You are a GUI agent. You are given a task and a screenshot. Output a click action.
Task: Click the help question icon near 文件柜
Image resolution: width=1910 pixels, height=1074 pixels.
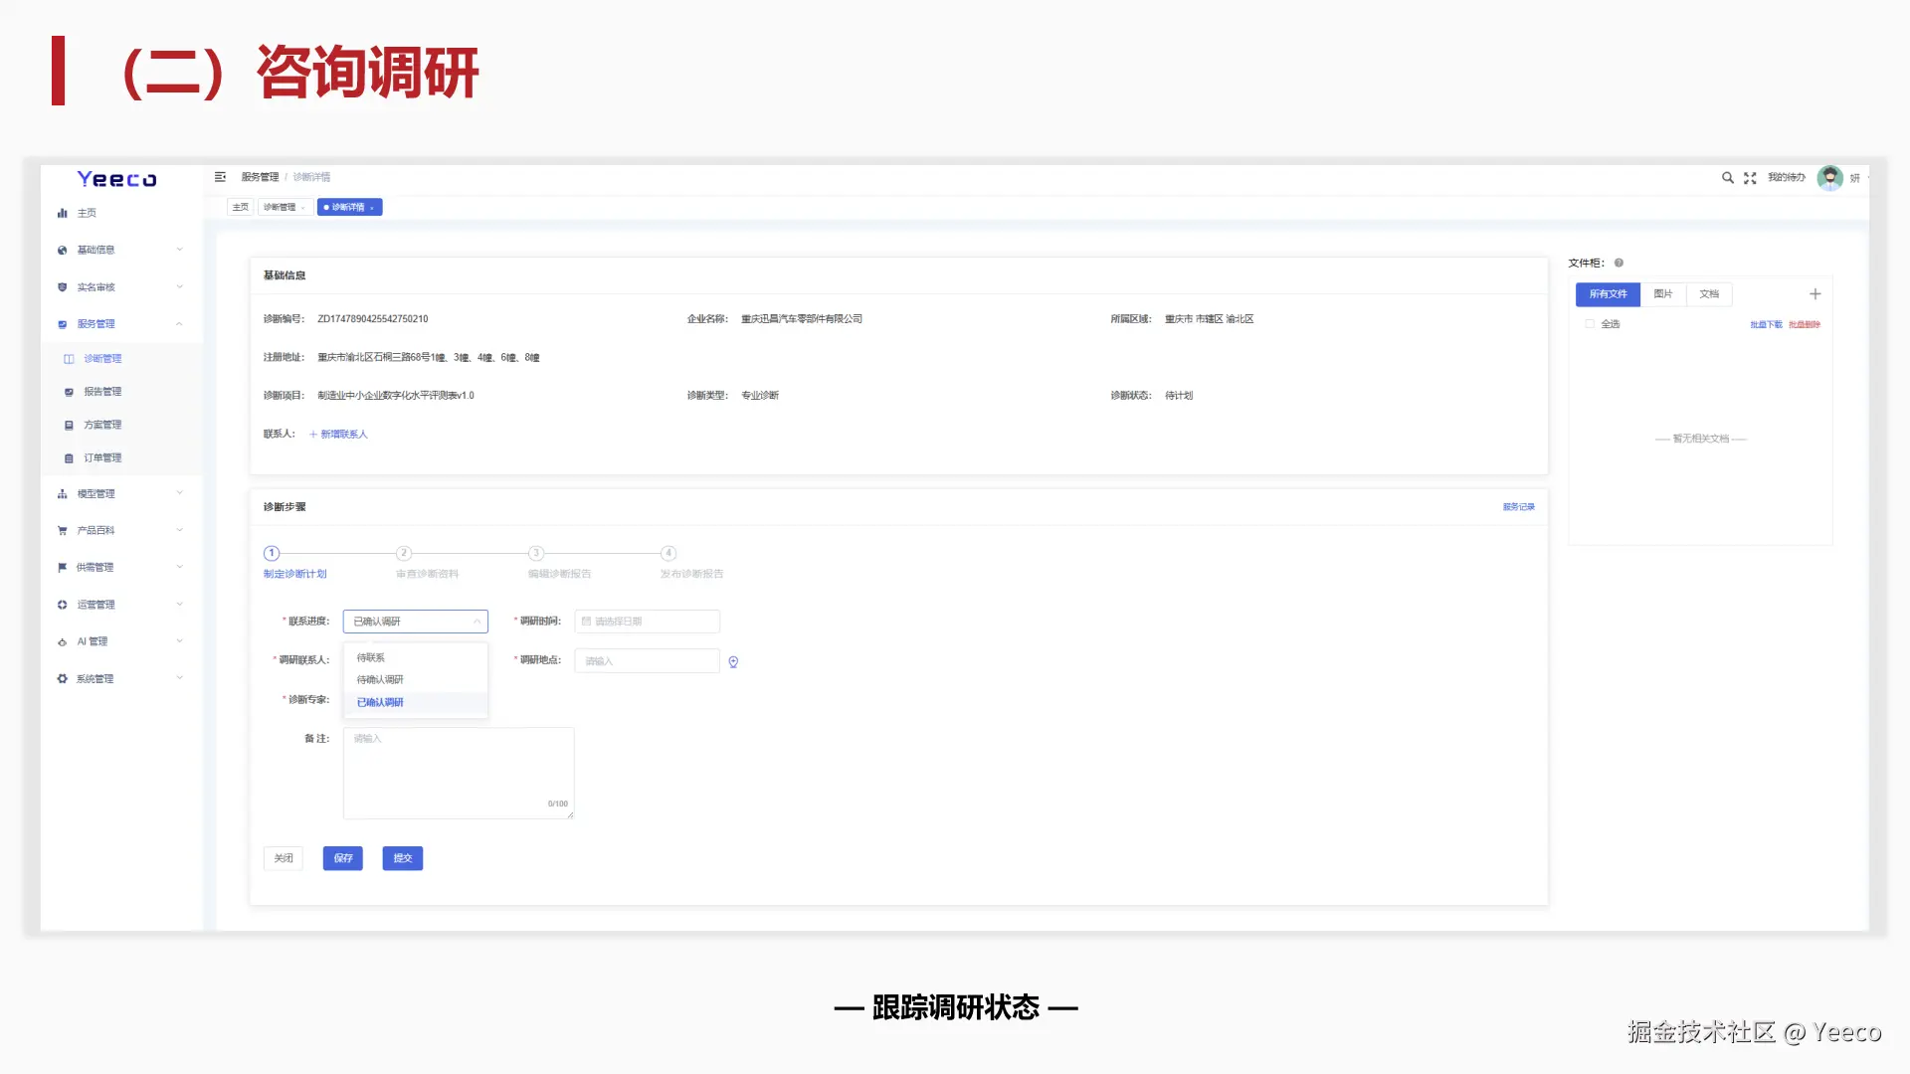[x=1619, y=264]
